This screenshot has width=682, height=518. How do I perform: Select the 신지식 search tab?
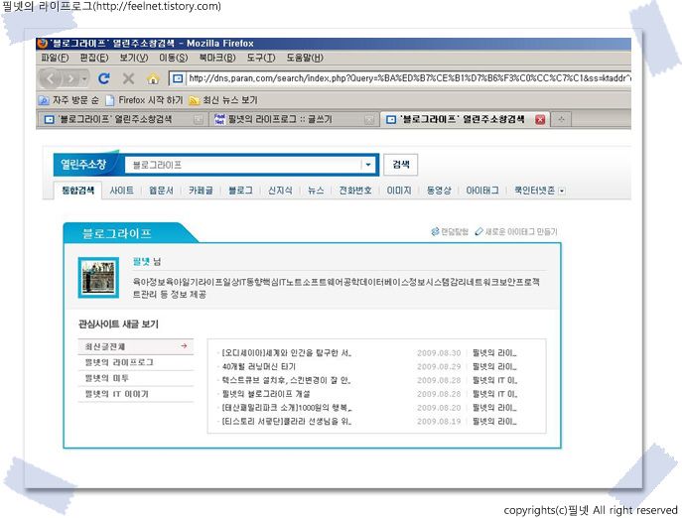coord(280,191)
